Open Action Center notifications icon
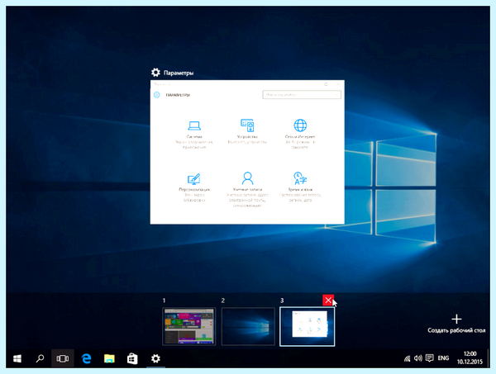 tap(429, 357)
